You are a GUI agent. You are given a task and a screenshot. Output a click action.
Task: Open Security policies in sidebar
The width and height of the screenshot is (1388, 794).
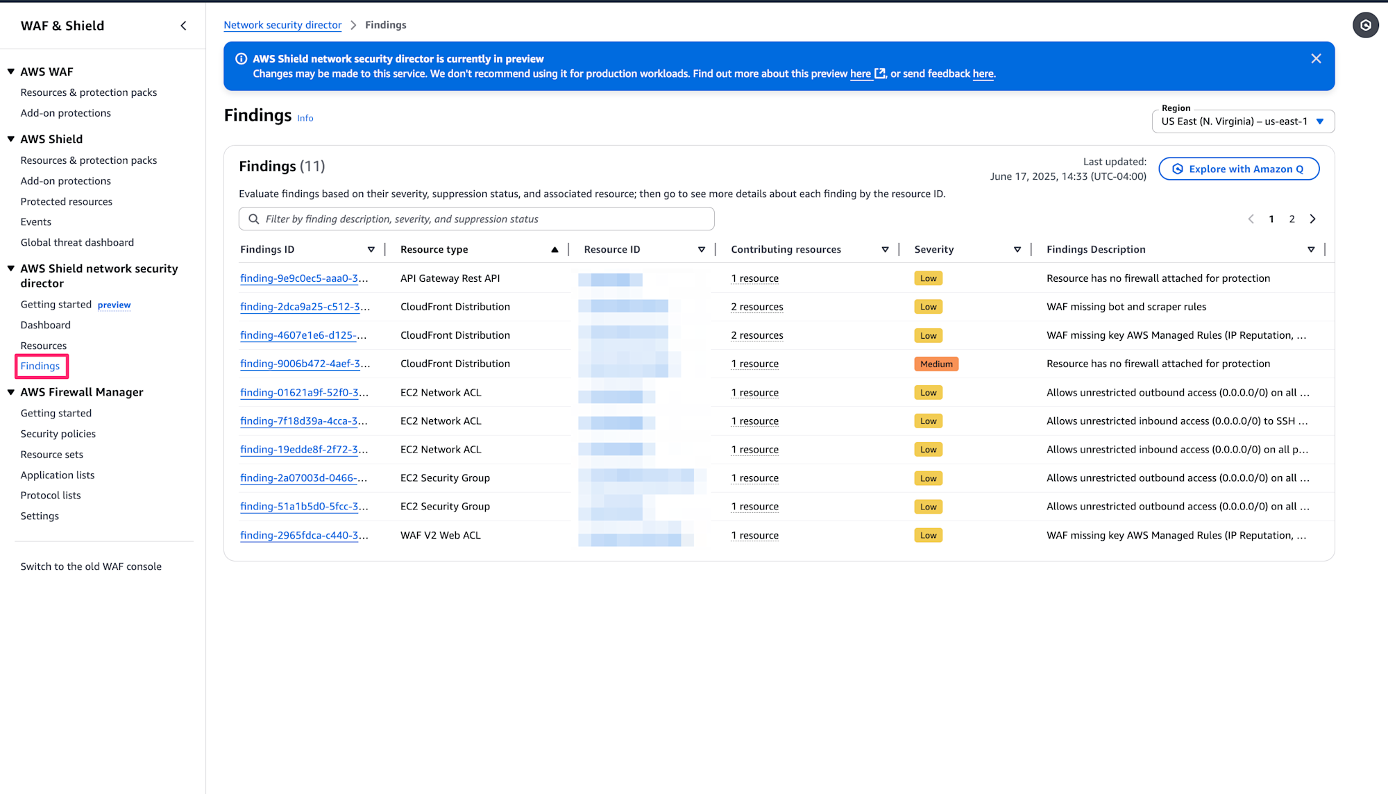coord(58,434)
